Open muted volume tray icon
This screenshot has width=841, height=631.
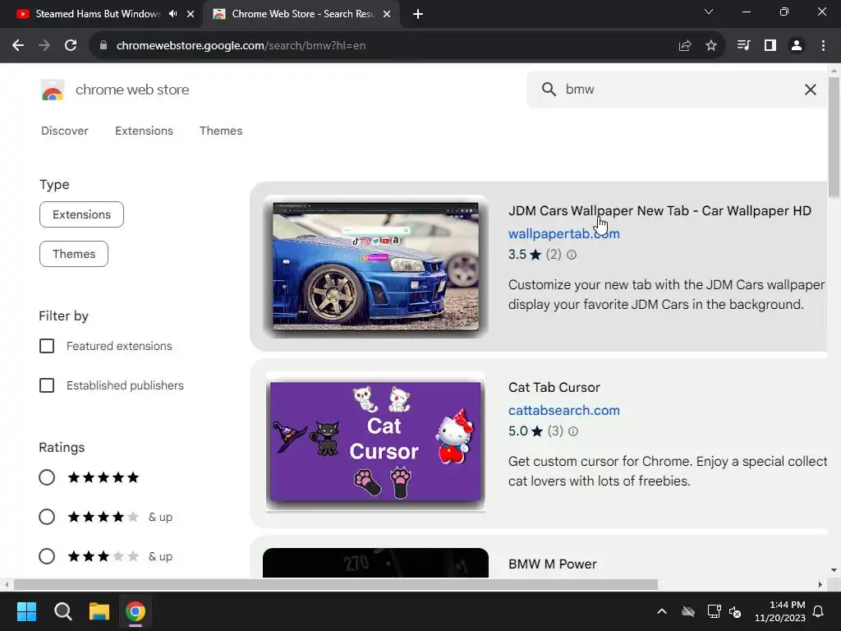pyautogui.click(x=735, y=611)
